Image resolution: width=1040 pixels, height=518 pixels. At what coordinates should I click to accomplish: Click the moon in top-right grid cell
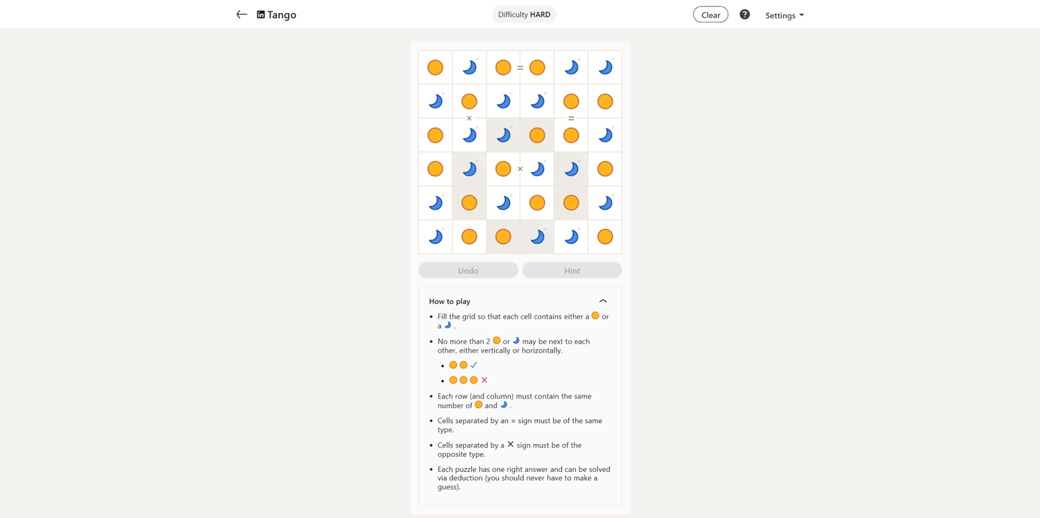click(x=605, y=68)
